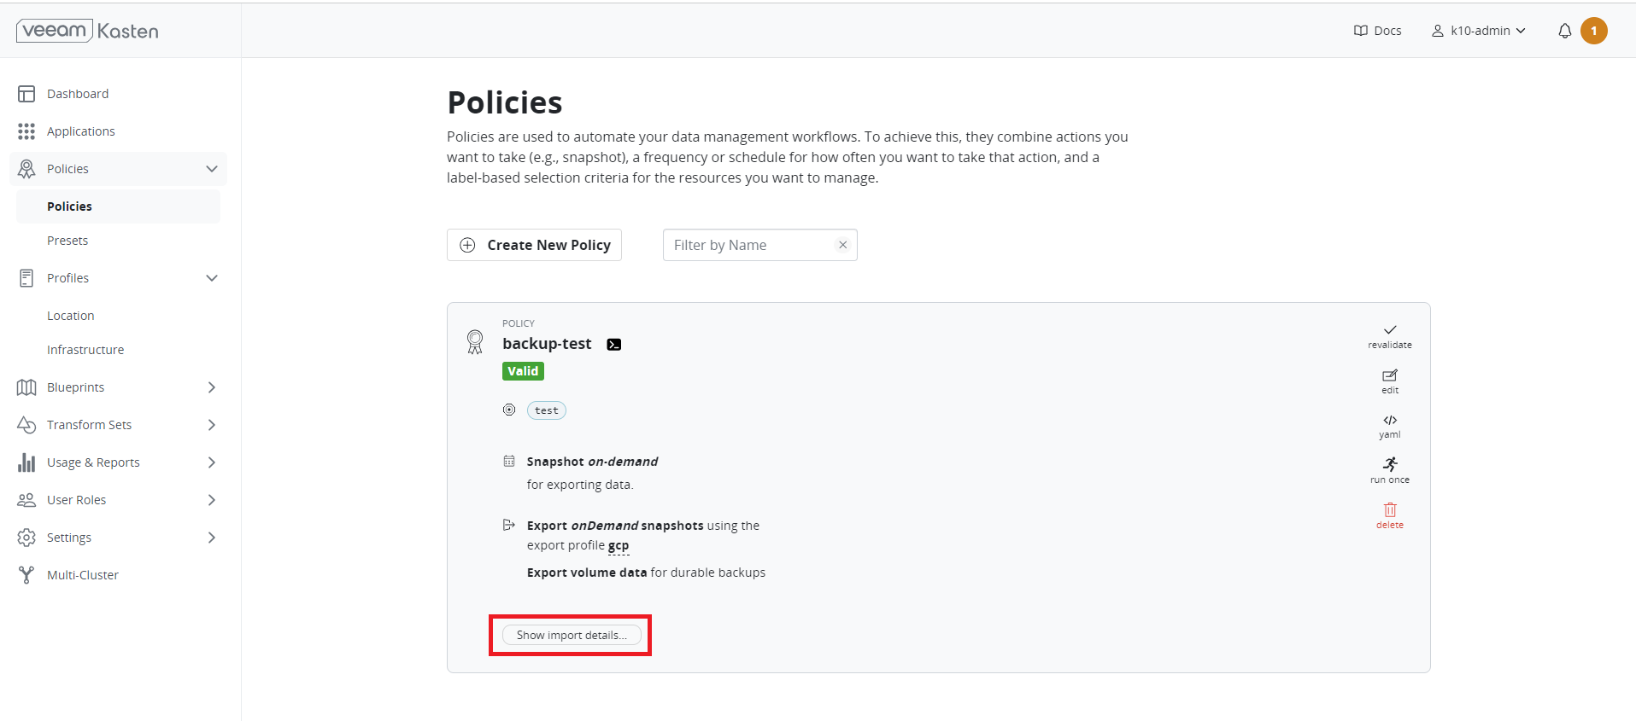
Task: Go to the Dashboard page
Action: (x=78, y=94)
